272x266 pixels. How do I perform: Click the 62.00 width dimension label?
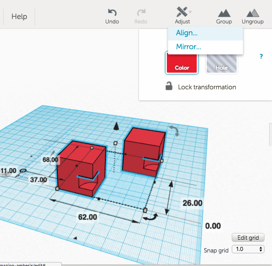[x=87, y=217]
